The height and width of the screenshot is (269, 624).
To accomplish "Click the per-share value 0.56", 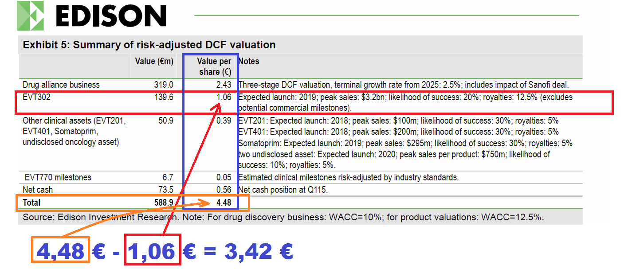I will [x=223, y=190].
